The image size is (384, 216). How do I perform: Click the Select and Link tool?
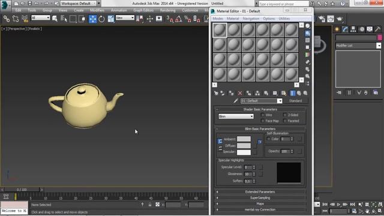(7, 19)
